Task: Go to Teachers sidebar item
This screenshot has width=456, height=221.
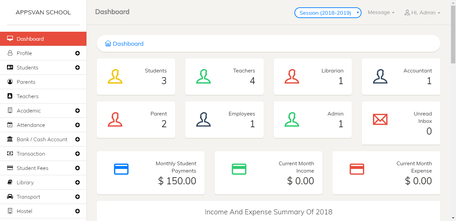Action: pos(28,96)
